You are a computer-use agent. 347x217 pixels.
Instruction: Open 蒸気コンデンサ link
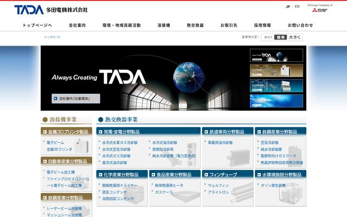[x=114, y=192]
